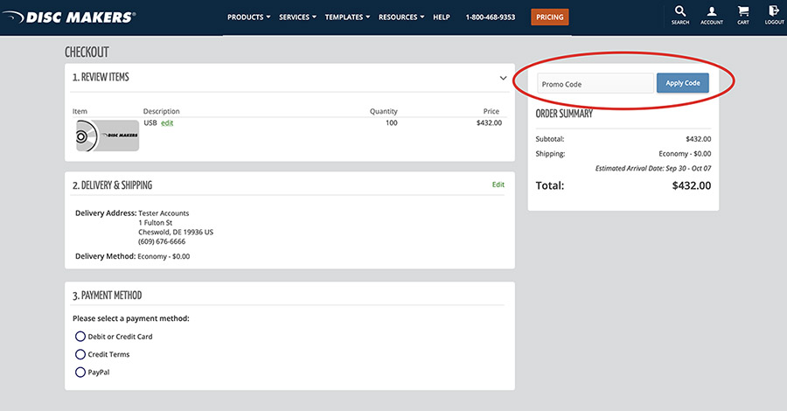Edit the USB item link
Screen dimensions: 787x411
coord(167,123)
